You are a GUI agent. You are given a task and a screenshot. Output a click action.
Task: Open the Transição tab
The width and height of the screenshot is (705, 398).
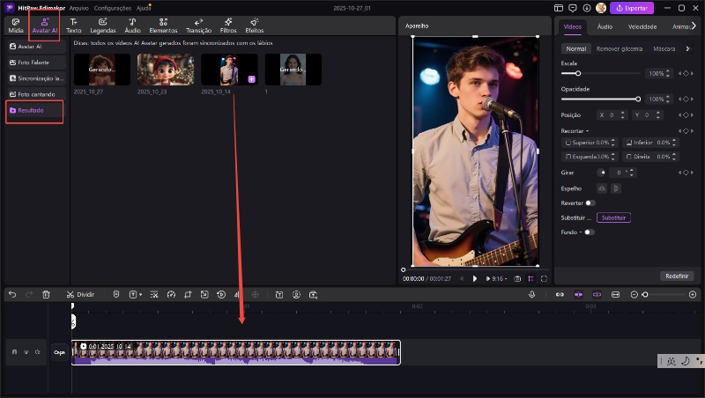[x=199, y=26]
